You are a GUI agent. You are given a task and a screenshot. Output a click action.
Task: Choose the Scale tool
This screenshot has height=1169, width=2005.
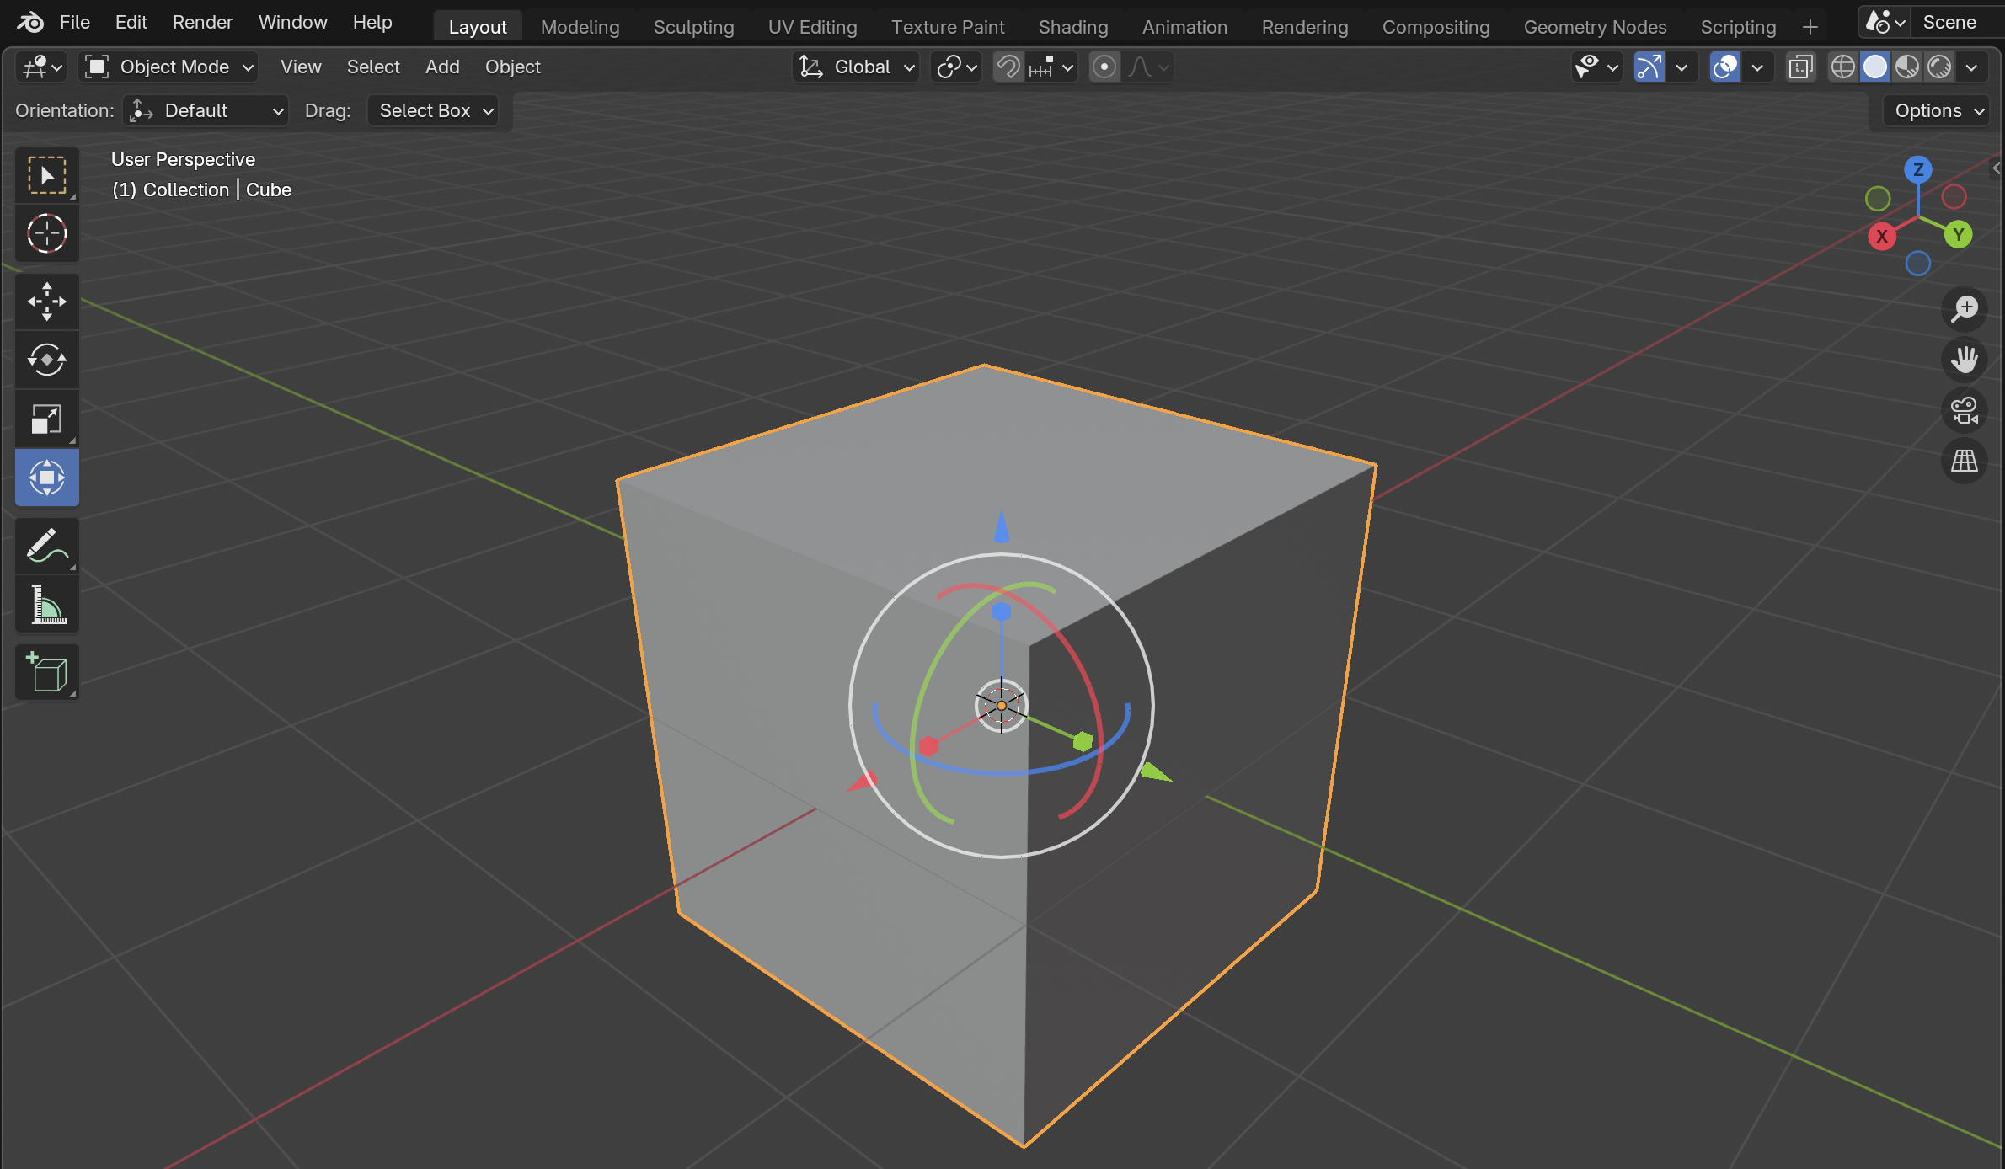point(47,419)
